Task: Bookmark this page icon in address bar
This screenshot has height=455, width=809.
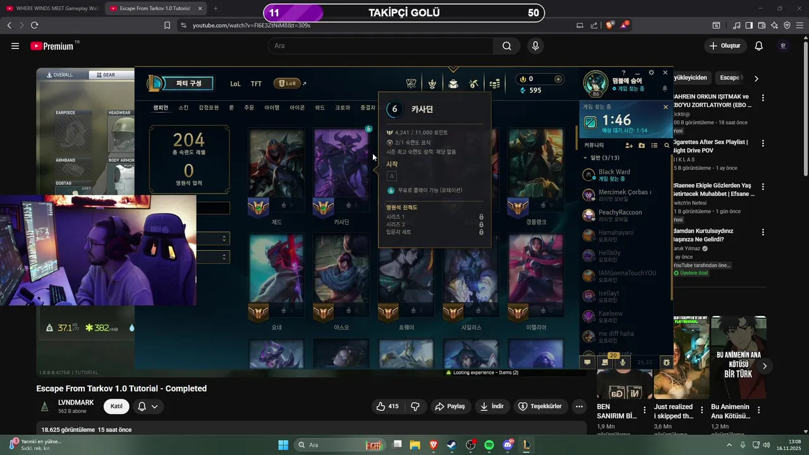Action: click(x=167, y=25)
